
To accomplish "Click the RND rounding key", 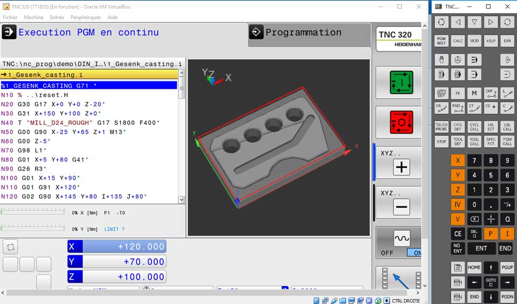I will [x=458, y=108].
